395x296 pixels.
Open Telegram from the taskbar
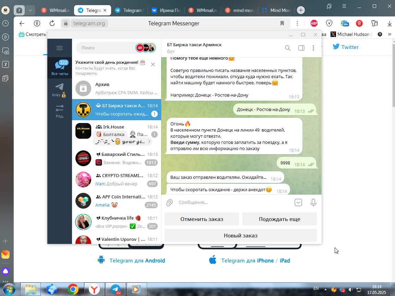115,289
